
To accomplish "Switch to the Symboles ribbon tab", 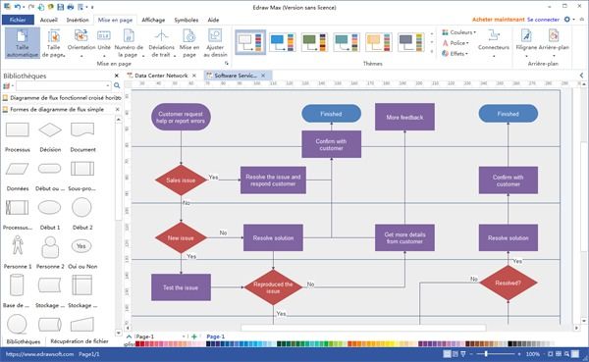I will [187, 20].
